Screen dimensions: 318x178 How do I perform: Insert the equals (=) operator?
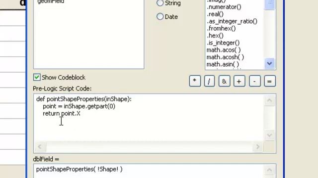[x=270, y=81]
